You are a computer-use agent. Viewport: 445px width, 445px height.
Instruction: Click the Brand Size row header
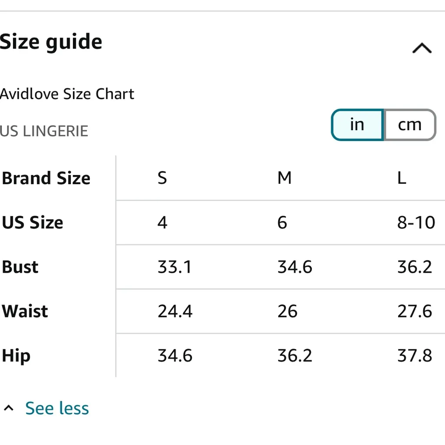pos(46,178)
